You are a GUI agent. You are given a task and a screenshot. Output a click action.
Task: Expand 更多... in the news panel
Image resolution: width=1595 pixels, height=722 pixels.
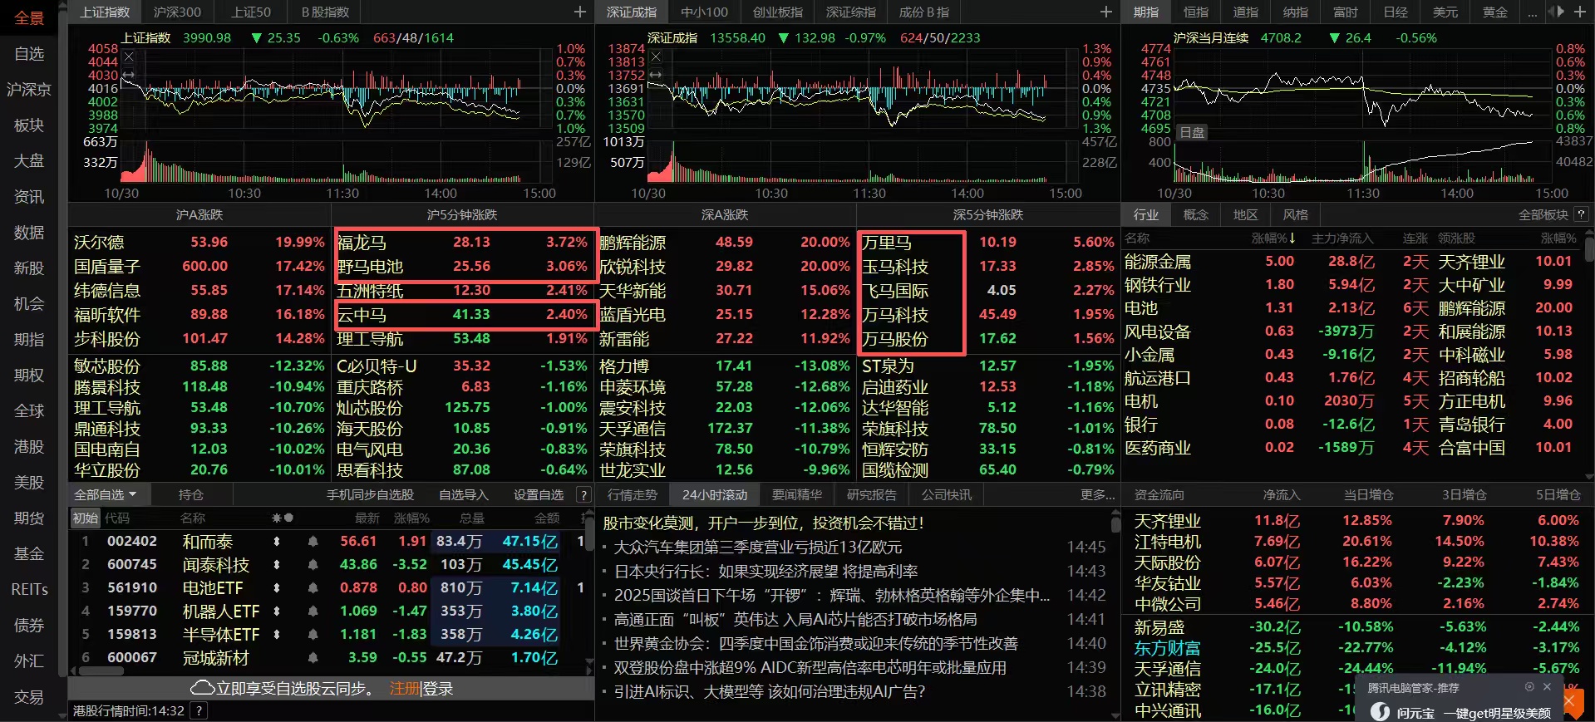point(1097,494)
